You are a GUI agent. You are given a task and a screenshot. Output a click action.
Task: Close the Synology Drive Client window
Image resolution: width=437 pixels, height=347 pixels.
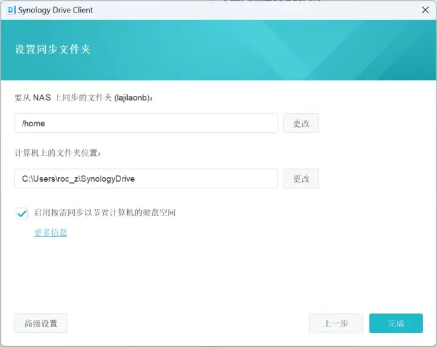[425, 10]
